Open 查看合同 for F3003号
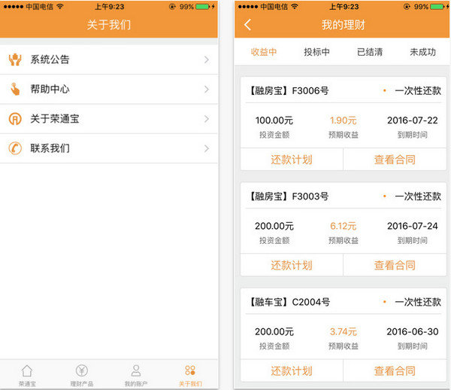Image resolution: width=451 pixels, height=390 pixels. (395, 265)
